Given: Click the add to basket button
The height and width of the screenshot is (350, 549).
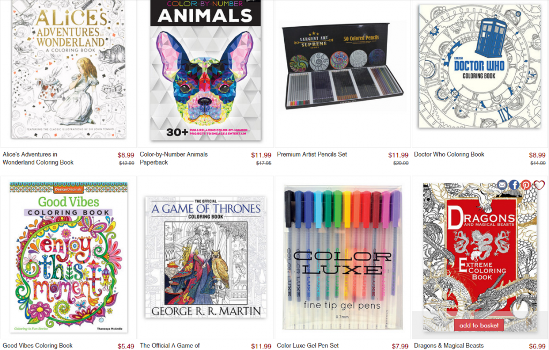Looking at the screenshot, I should coord(479,325).
